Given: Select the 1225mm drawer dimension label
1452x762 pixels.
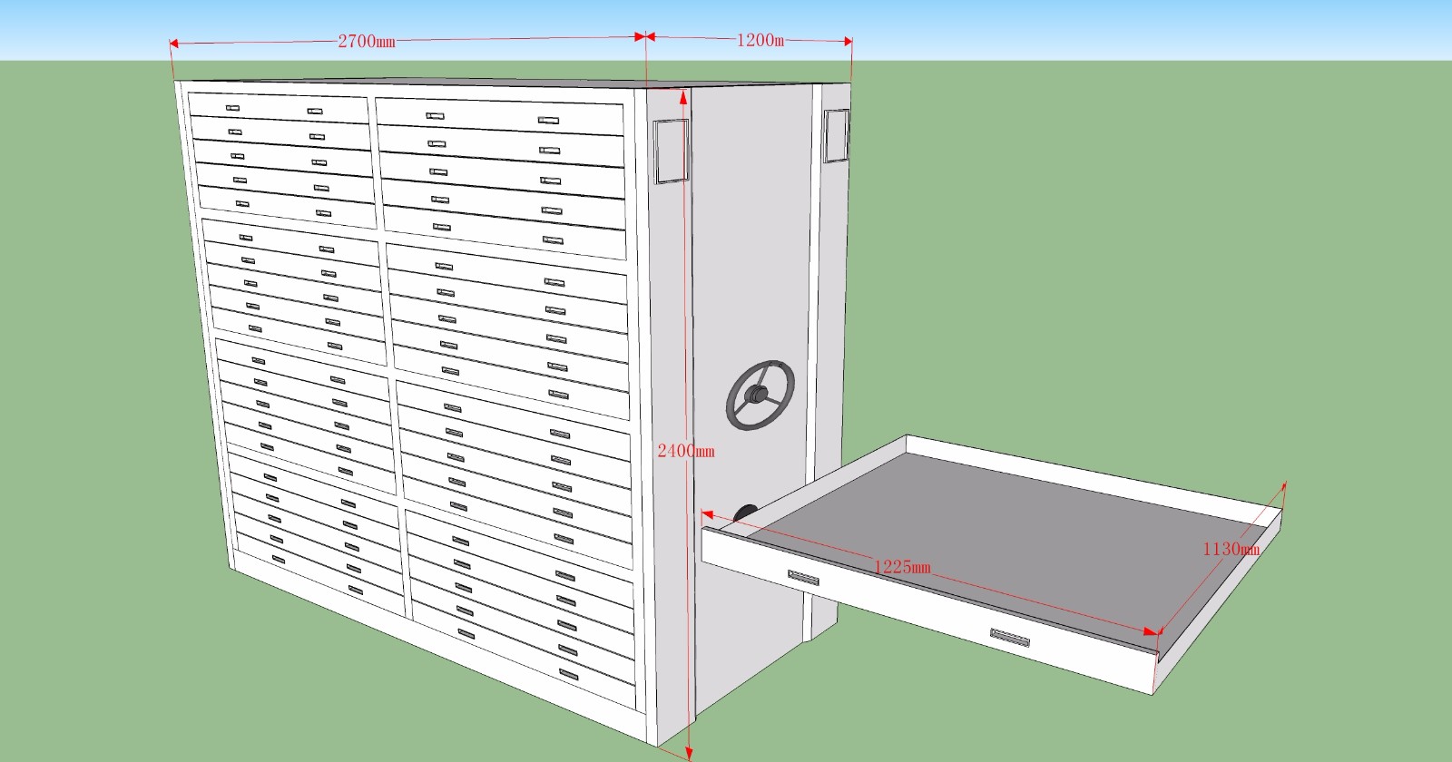Looking at the screenshot, I should click(902, 567).
